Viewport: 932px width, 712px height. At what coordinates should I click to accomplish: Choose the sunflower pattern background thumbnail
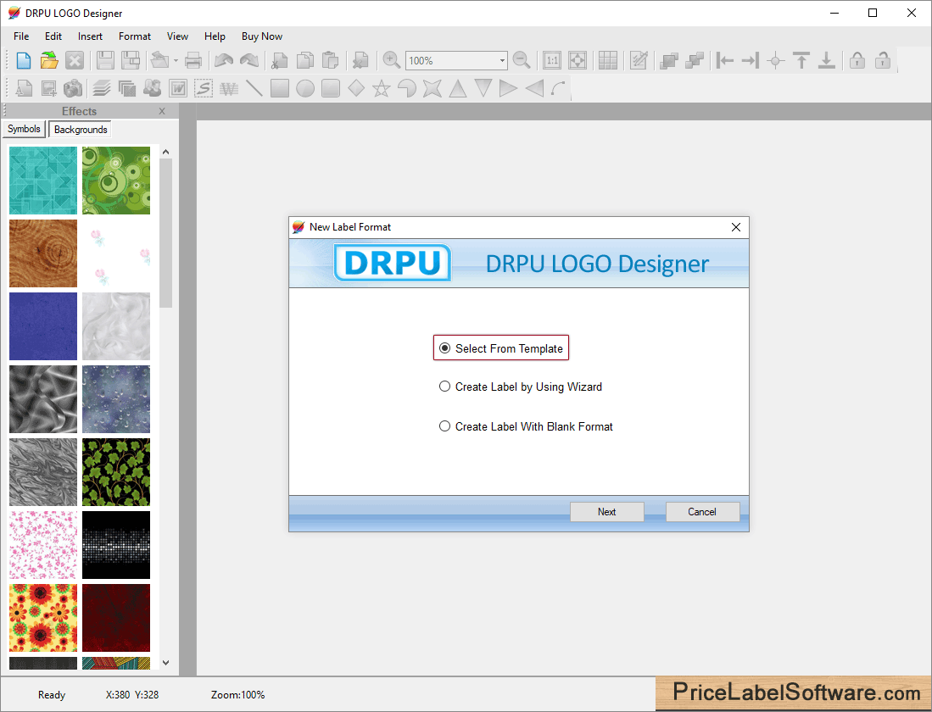pos(43,618)
